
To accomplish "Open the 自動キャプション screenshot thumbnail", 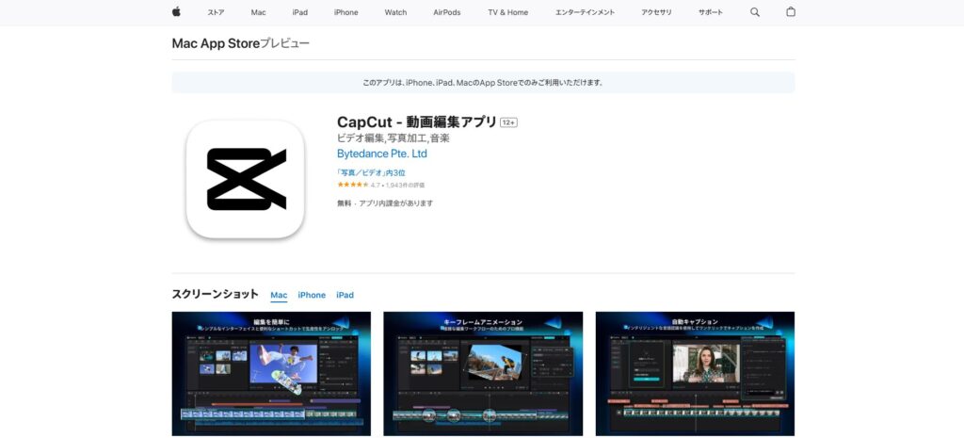I will point(695,373).
